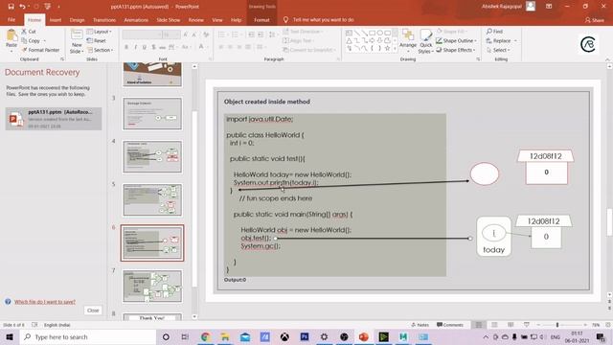The image size is (613, 345).
Task: Click the Tell me lightbulb icon
Action: pyautogui.click(x=285, y=19)
